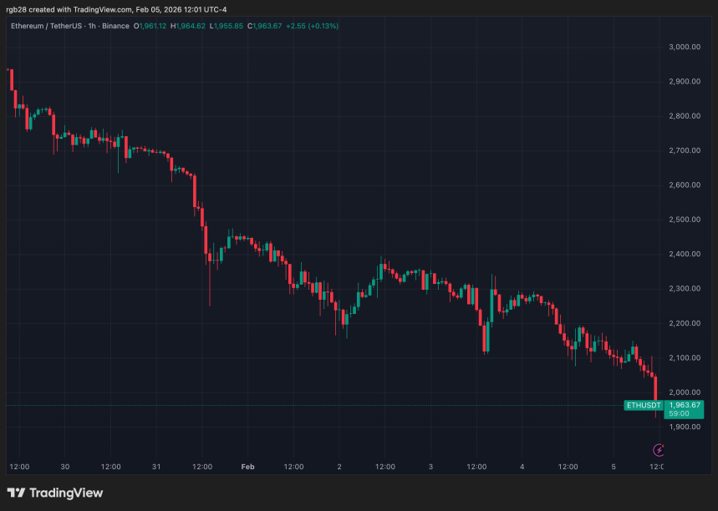Screen dimensions: 718x511
Task: Select the ETHUSDT label on the price axis
Action: click(x=643, y=404)
